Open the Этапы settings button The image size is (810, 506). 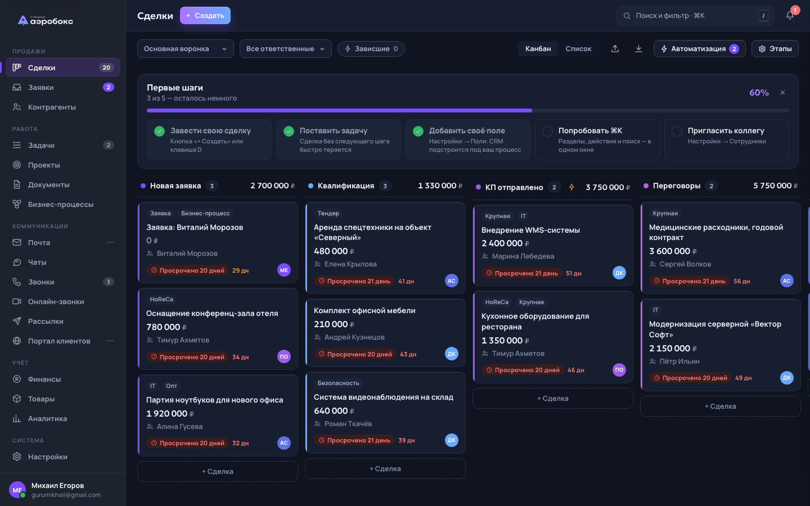(775, 49)
